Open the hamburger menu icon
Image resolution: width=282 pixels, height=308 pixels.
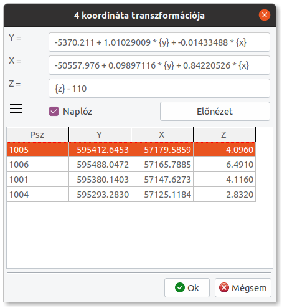coord(16,108)
